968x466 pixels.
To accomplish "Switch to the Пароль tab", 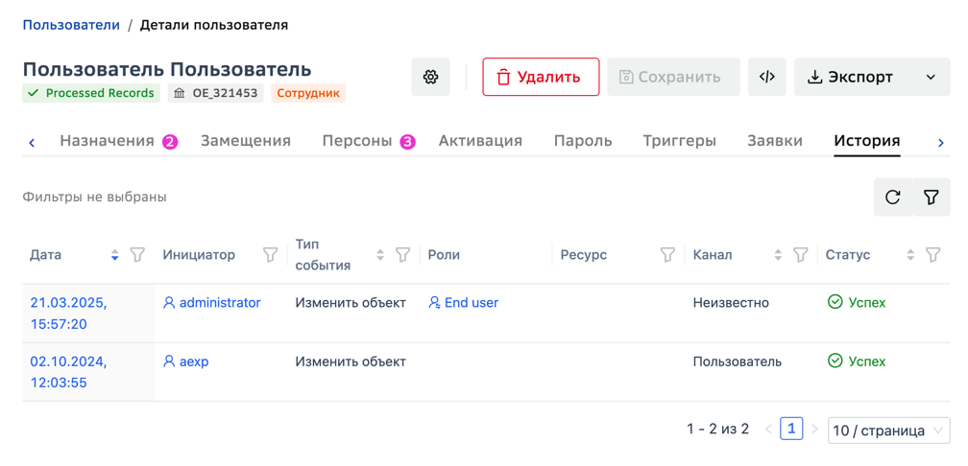I will coord(583,141).
